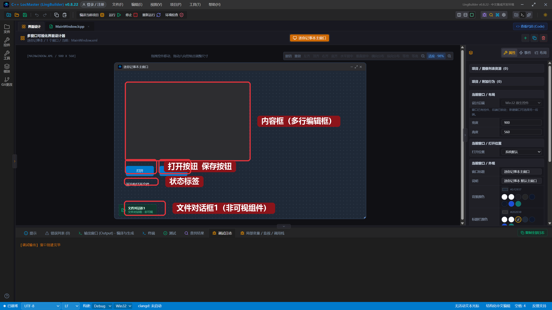
Task: Switch to side-by-side split layout
Action: [459, 15]
